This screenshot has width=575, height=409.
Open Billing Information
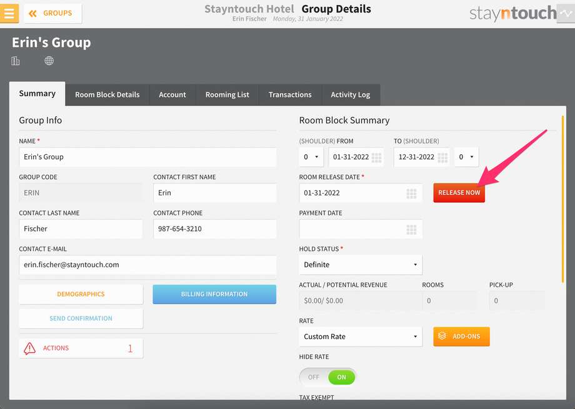coord(214,294)
